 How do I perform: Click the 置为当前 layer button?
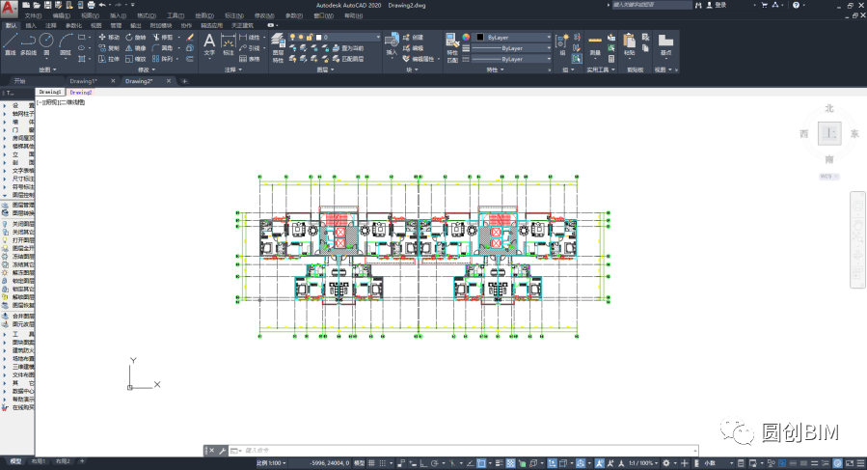348,48
